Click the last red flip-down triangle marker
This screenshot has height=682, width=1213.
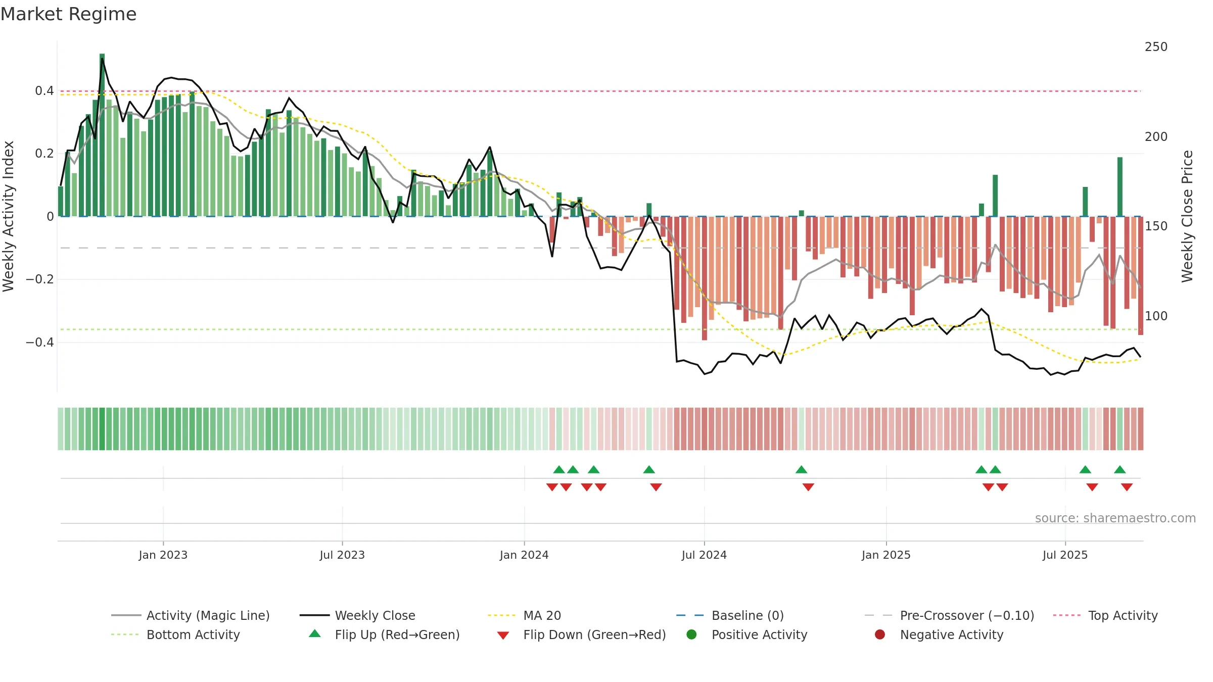click(x=1127, y=487)
